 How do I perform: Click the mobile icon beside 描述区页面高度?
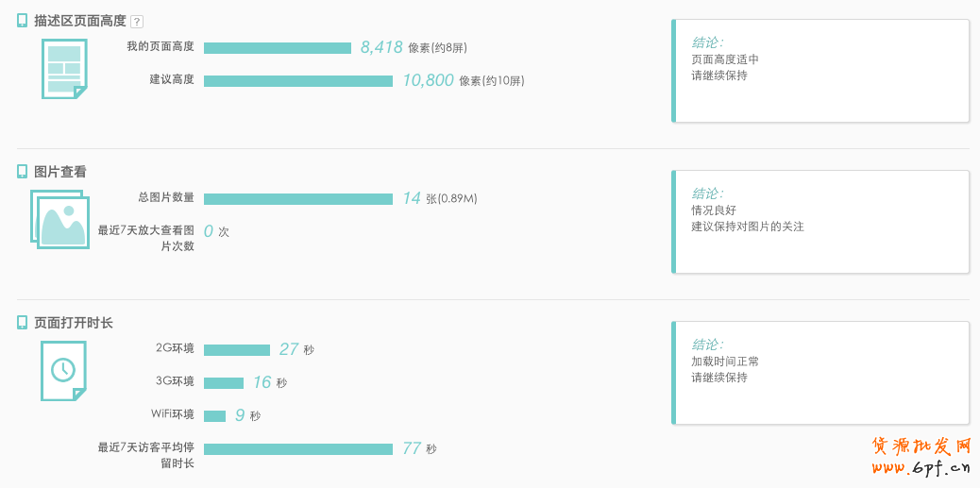23,20
